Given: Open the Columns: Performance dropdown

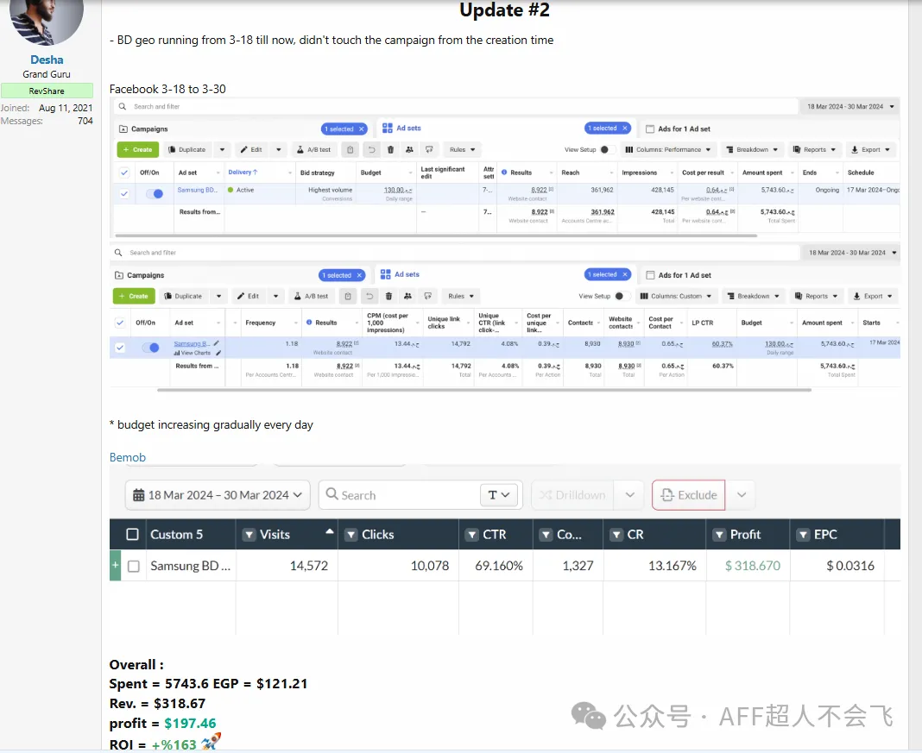Looking at the screenshot, I should point(674,150).
